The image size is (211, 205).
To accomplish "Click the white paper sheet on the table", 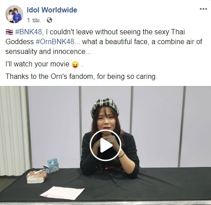I will [x=62, y=193].
